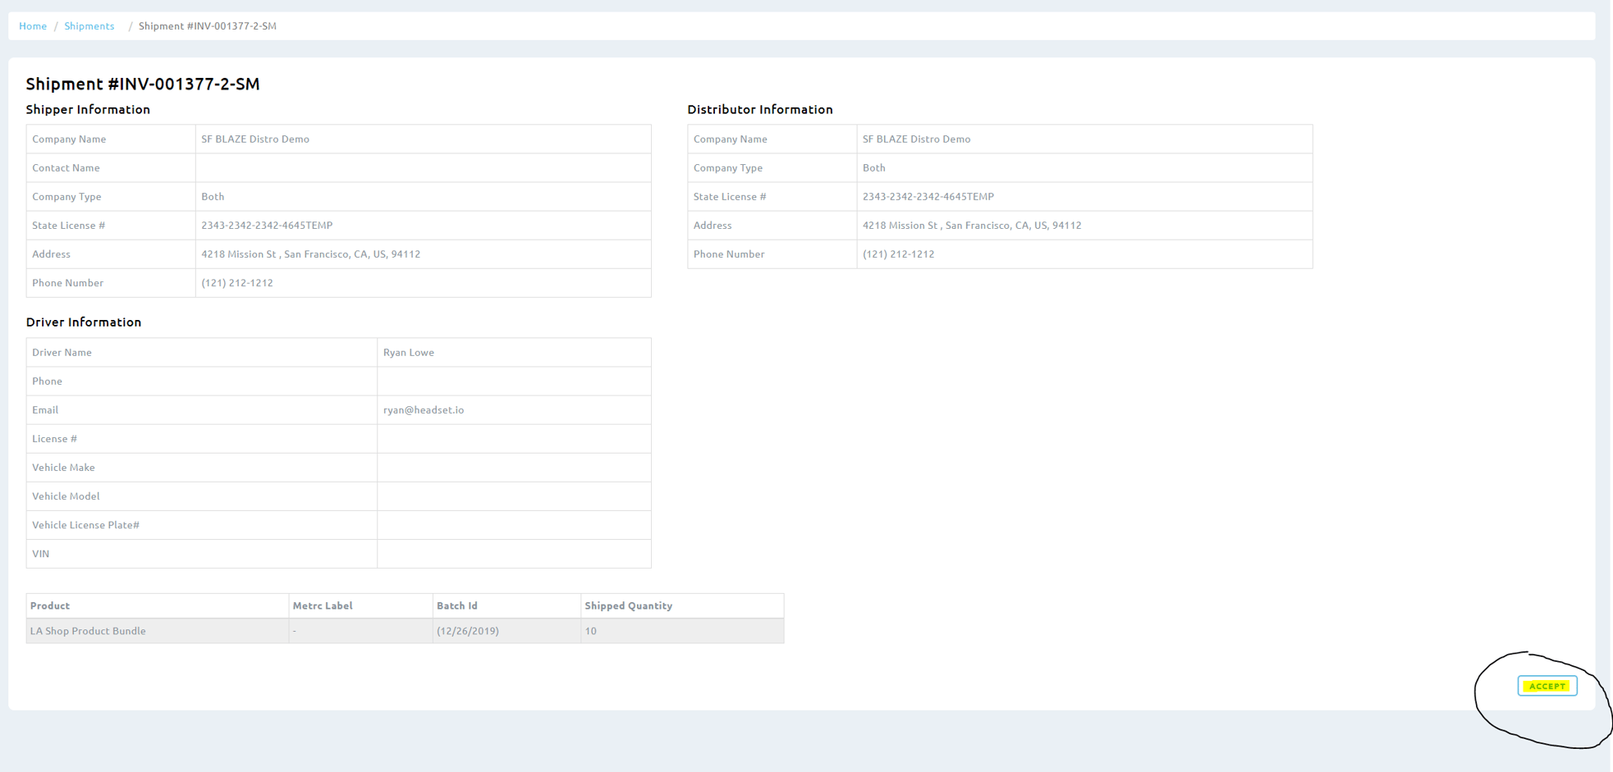The width and height of the screenshot is (1613, 772).
Task: Click the shipped quantity value 10
Action: (591, 631)
